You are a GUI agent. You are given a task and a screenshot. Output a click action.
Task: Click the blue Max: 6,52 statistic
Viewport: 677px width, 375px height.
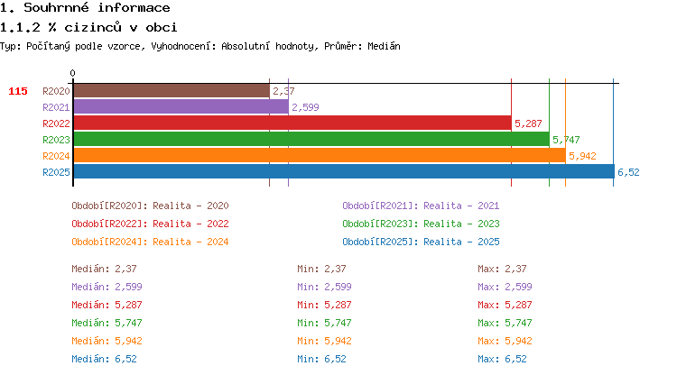tap(502, 359)
